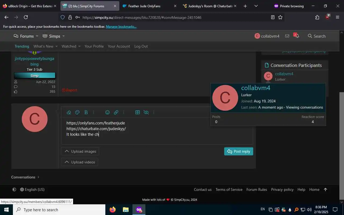Open more options after spoiler icon
The width and height of the screenshot is (344, 215).
[x=154, y=112]
